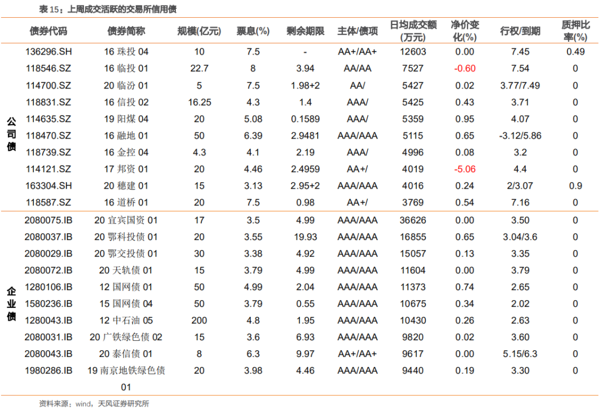
Task: Select bond code 2080043.IB
Action: pyautogui.click(x=48, y=354)
